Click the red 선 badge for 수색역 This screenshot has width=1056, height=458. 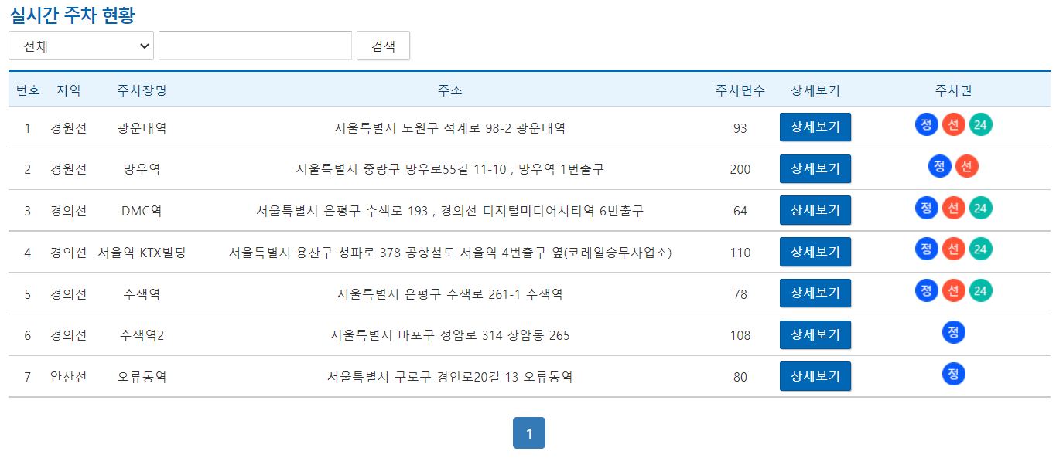click(953, 290)
